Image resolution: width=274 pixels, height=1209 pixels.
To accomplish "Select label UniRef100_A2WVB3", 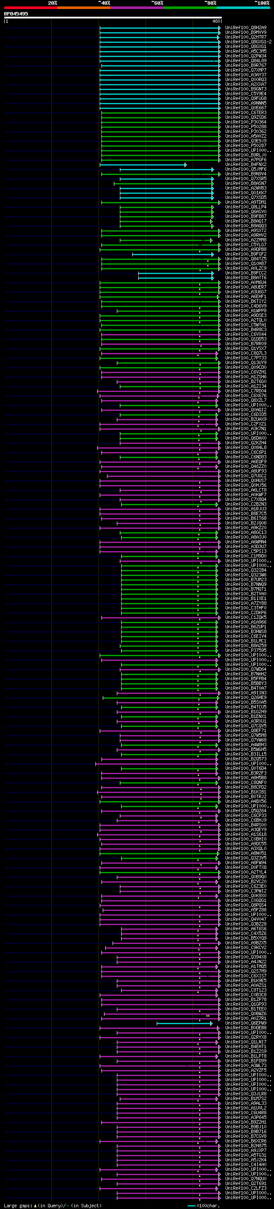I will pyautogui.click(x=246, y=188).
